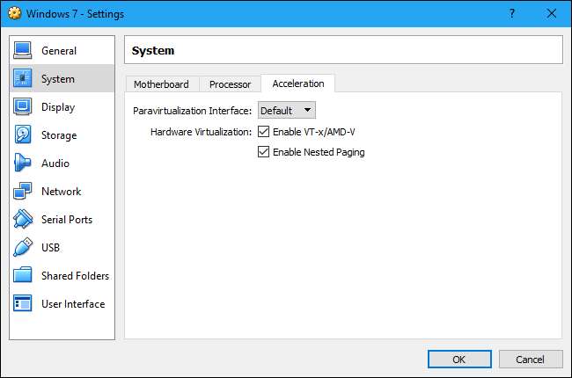Open the USB plug icon
The image size is (572, 378).
point(23,248)
